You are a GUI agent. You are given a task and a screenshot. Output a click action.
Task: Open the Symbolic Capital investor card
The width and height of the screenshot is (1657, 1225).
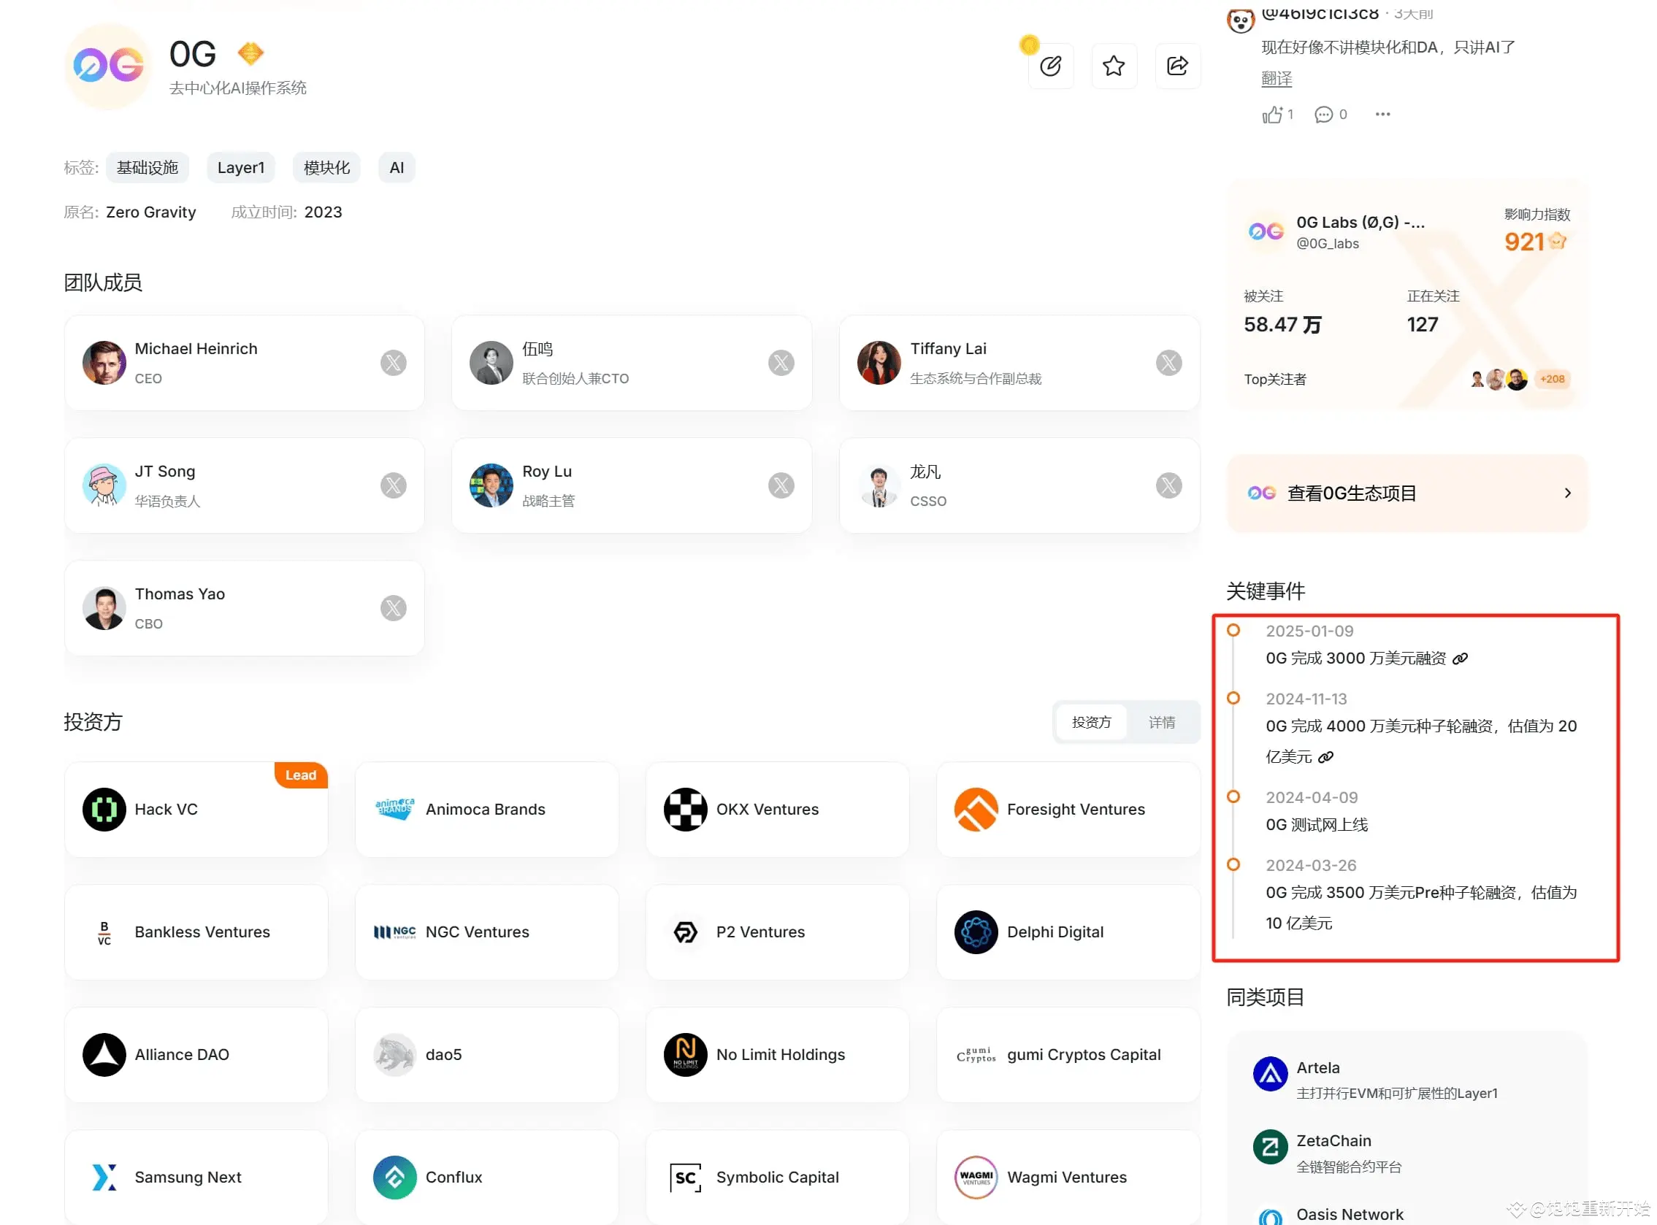coord(777,1178)
